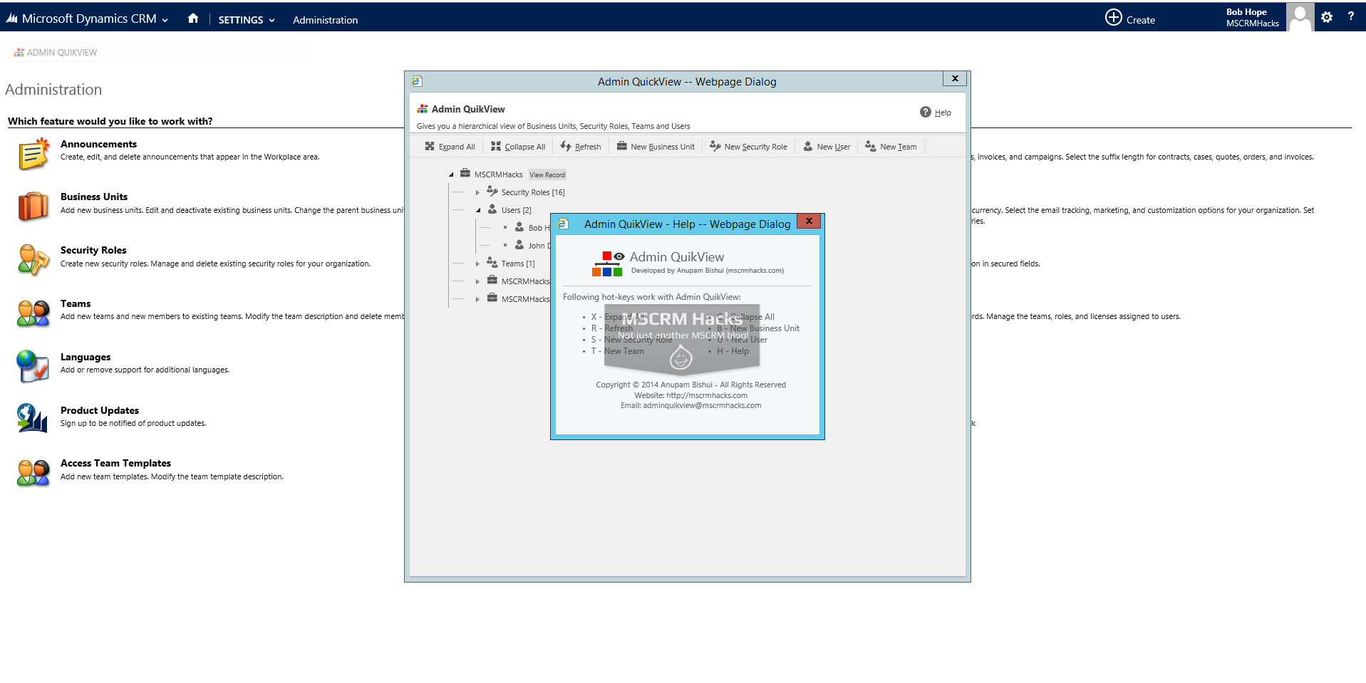Click the Product Updates icon
The image size is (1366, 683).
[33, 419]
